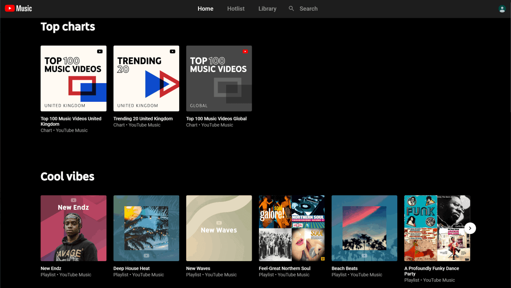511x288 pixels.
Task: Click YouTube Music under New Endz
Action: (x=75, y=275)
